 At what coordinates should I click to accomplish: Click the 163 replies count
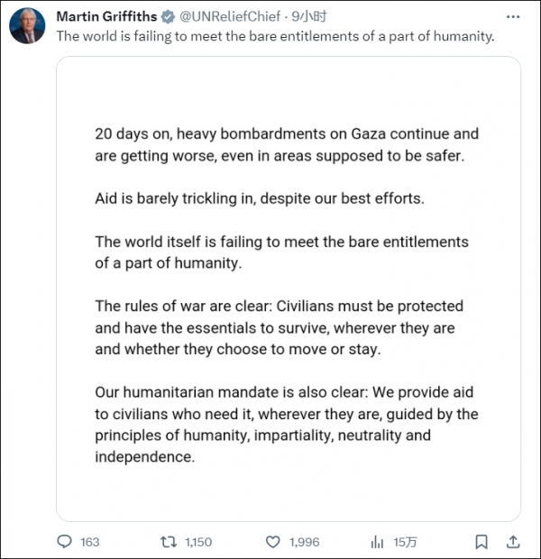pyautogui.click(x=89, y=542)
